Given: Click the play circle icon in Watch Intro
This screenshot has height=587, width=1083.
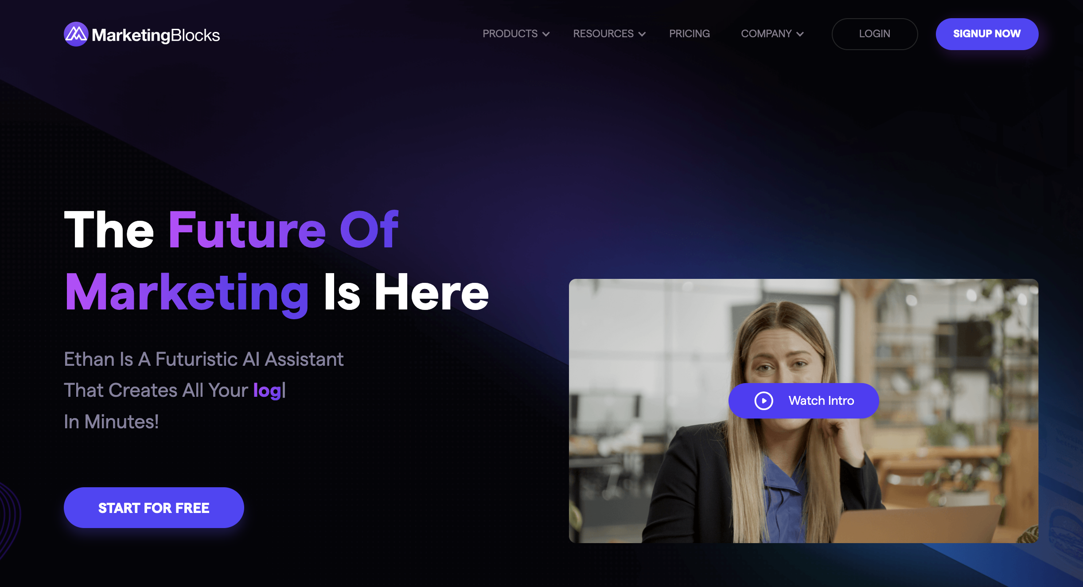Looking at the screenshot, I should [764, 401].
